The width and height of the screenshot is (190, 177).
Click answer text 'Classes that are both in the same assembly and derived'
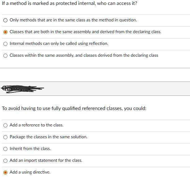click(86, 32)
